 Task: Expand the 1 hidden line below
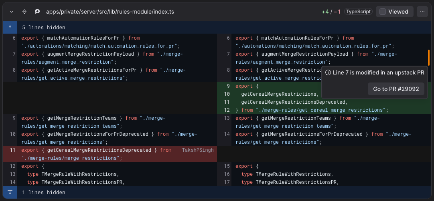[10, 192]
